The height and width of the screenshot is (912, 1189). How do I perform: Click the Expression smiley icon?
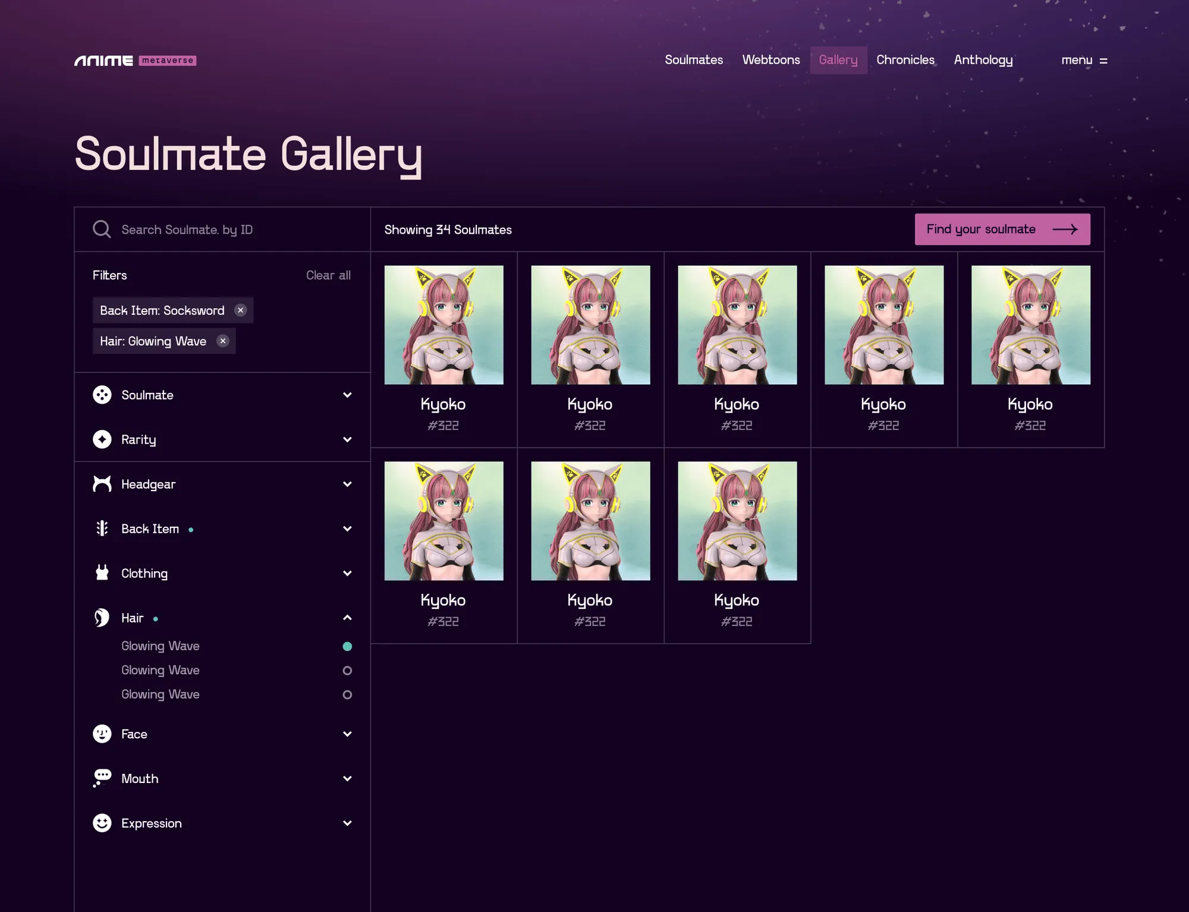[102, 823]
